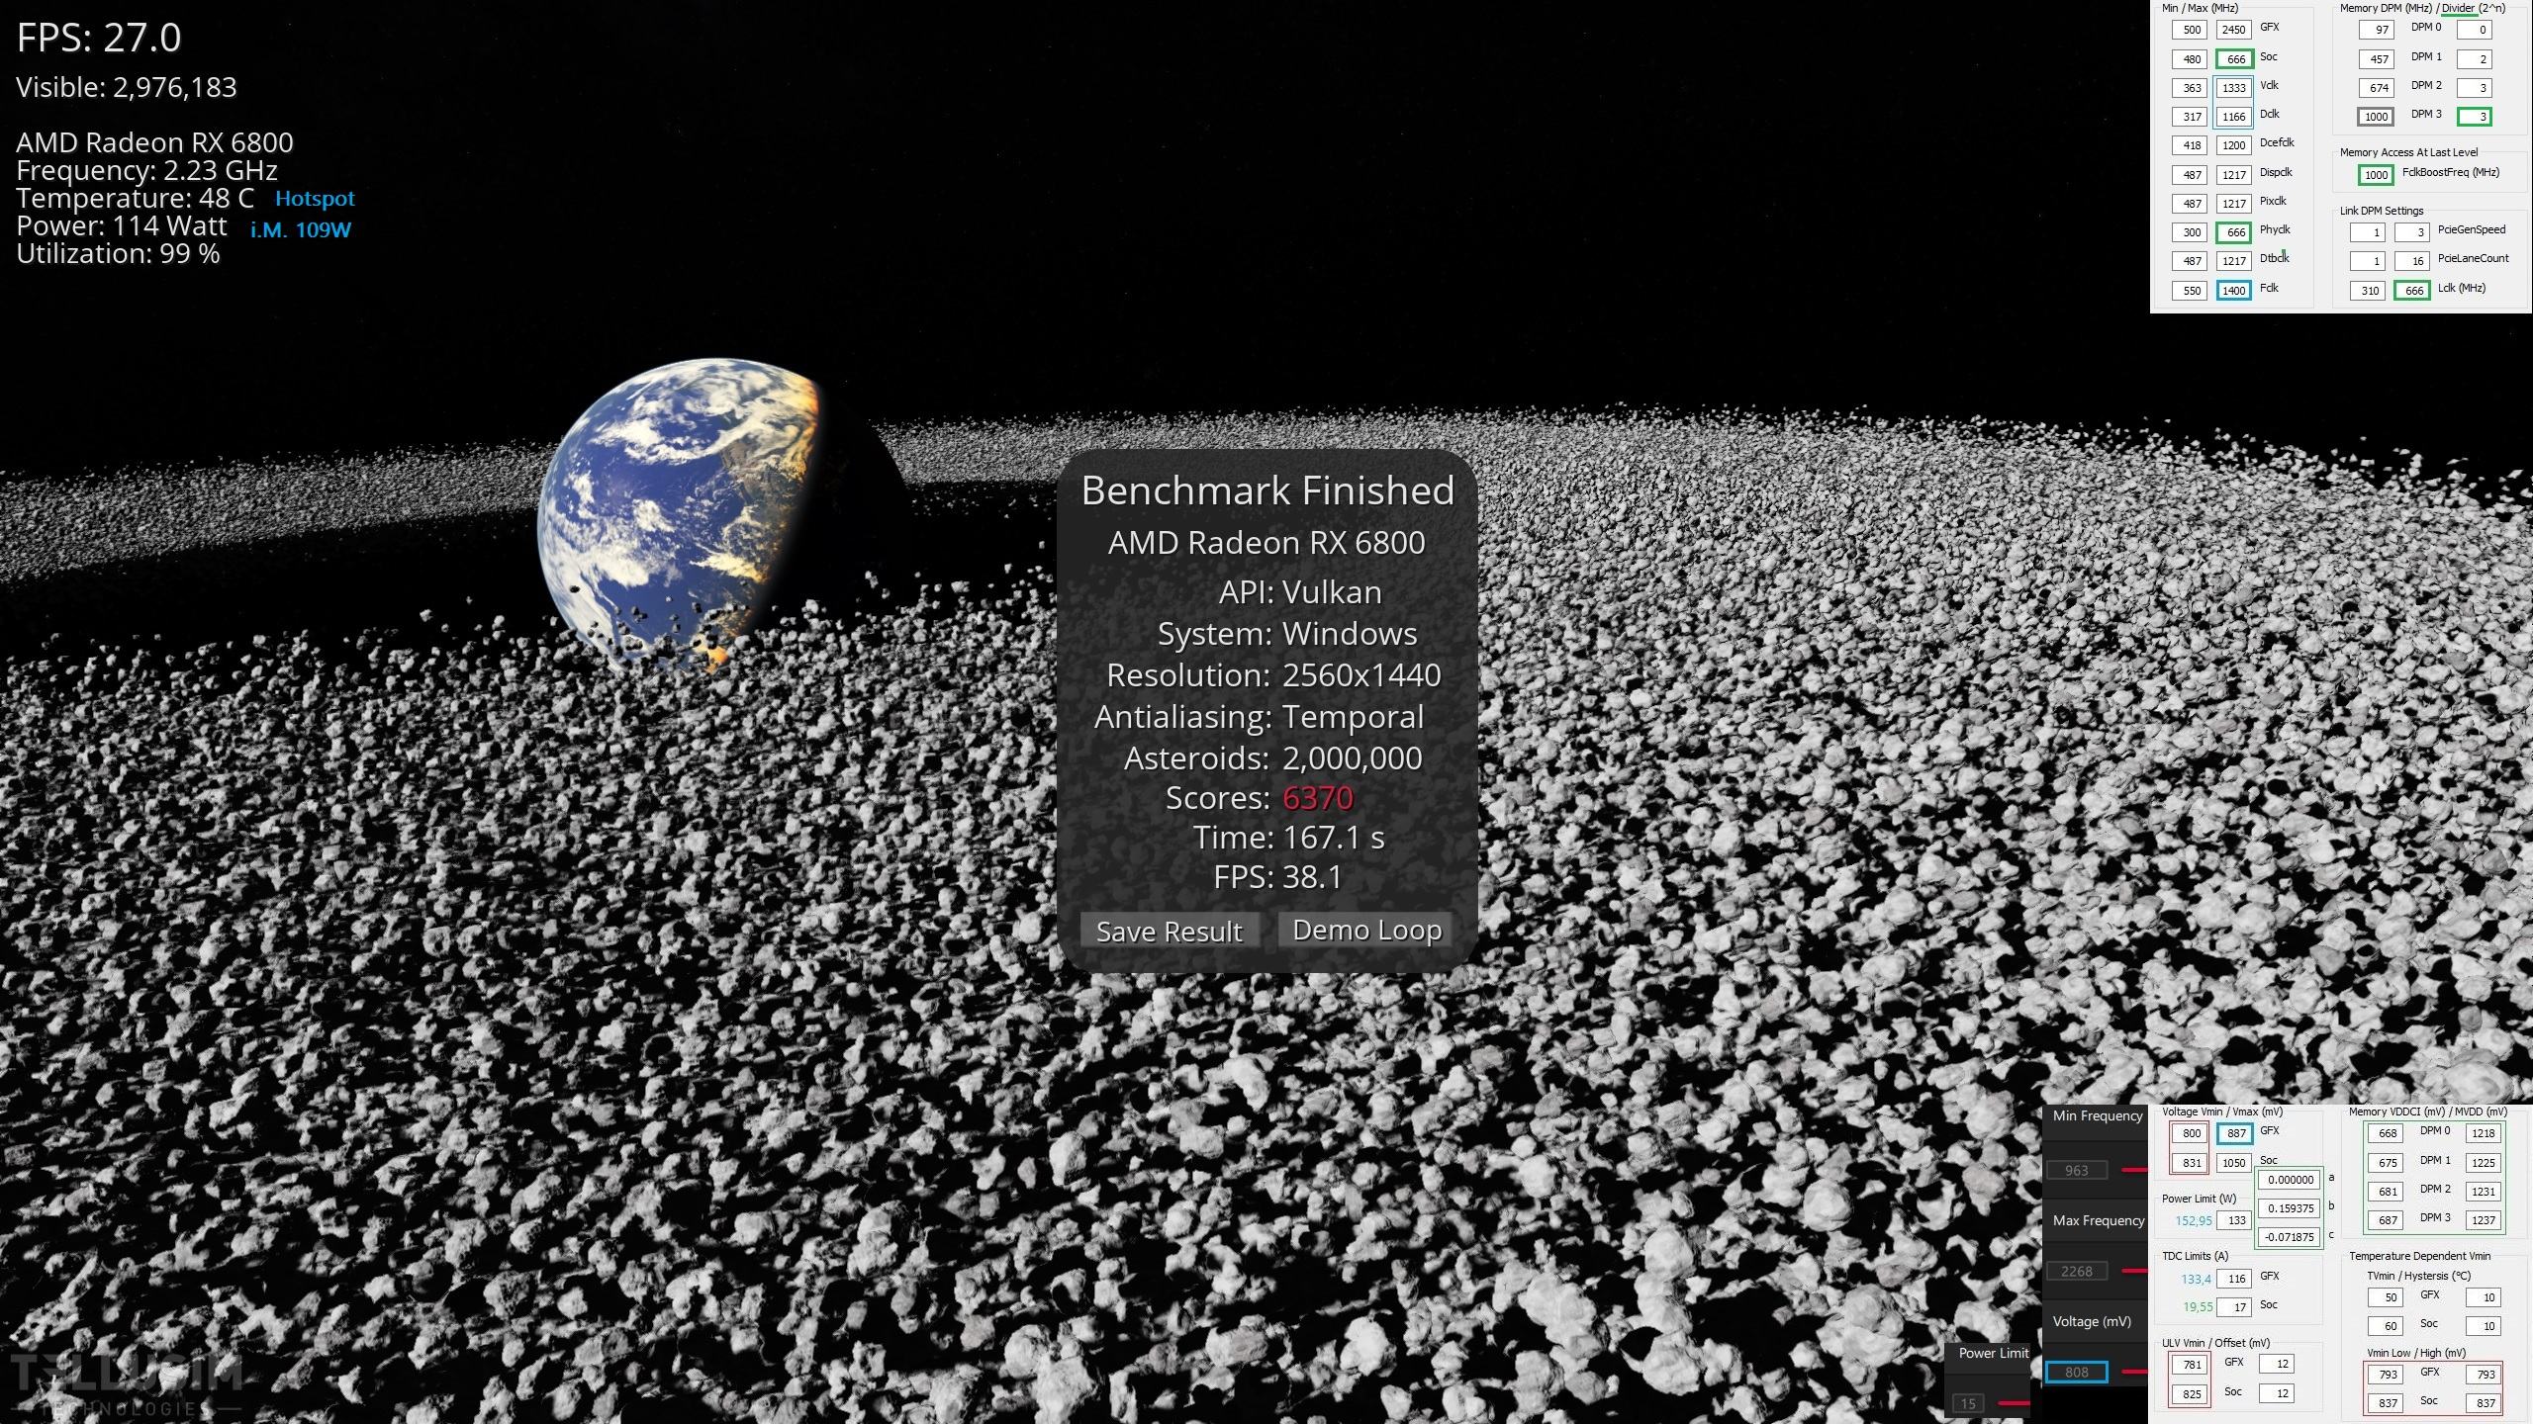2533x1424 pixels.
Task: Click the Lclk minimum field 310
Action: (x=2368, y=290)
